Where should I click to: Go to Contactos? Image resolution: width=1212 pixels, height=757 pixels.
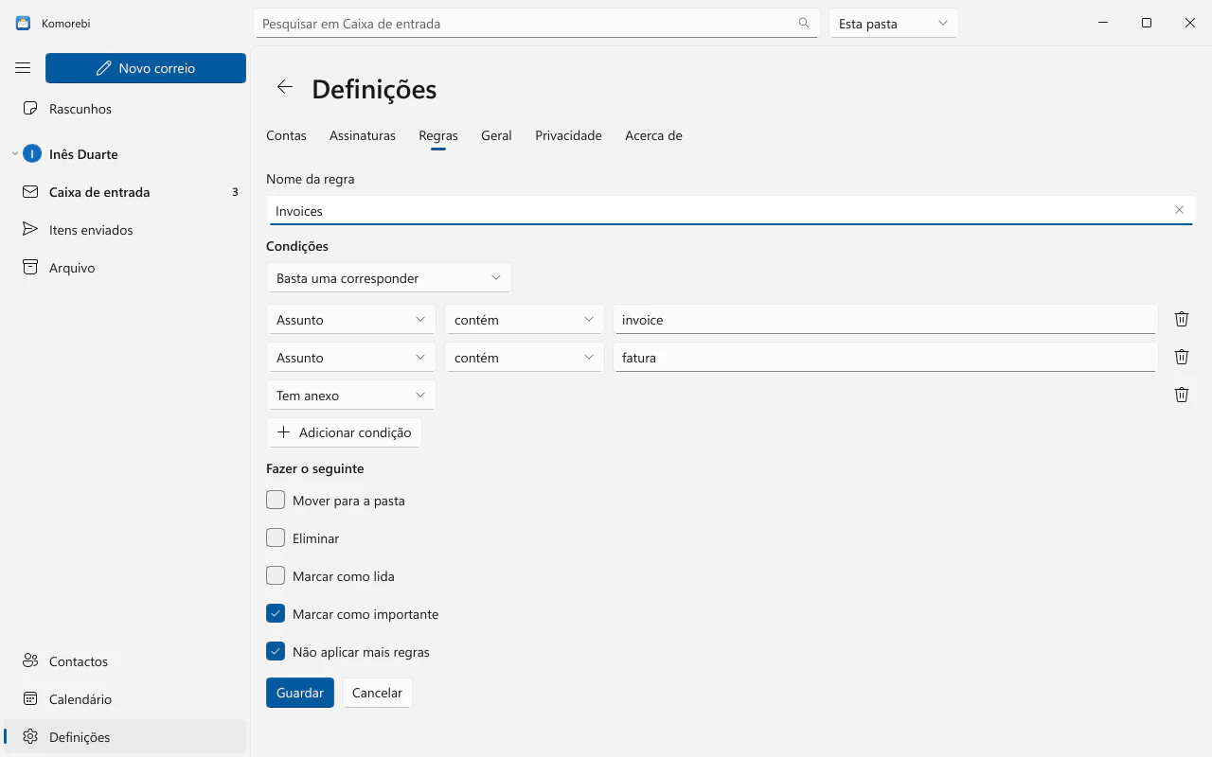pos(125,661)
